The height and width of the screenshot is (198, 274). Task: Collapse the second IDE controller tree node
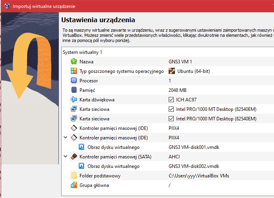[x=66, y=137]
